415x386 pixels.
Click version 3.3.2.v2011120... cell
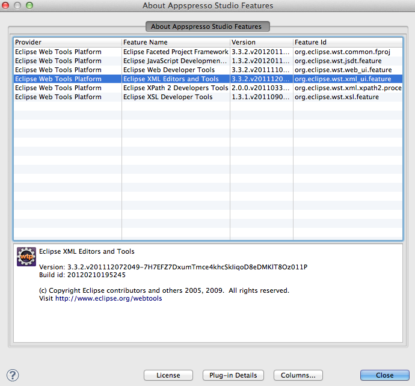262,79
